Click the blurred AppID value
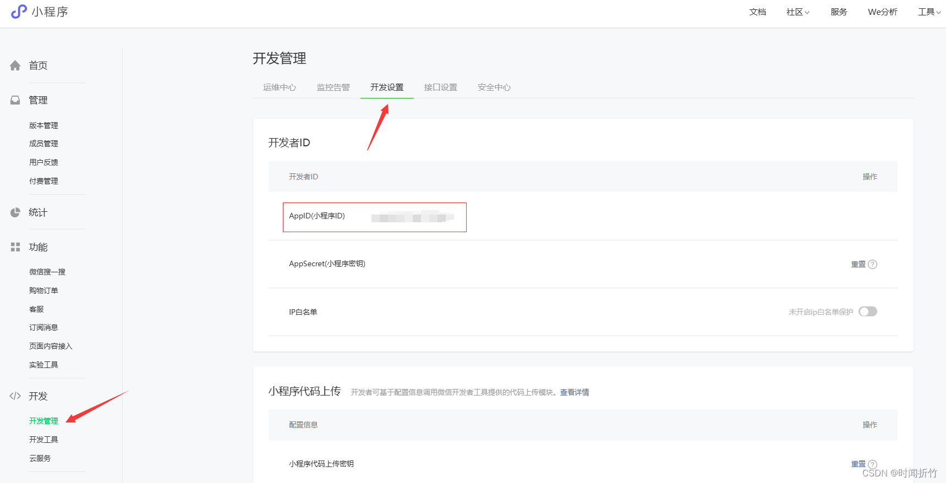 [412, 216]
